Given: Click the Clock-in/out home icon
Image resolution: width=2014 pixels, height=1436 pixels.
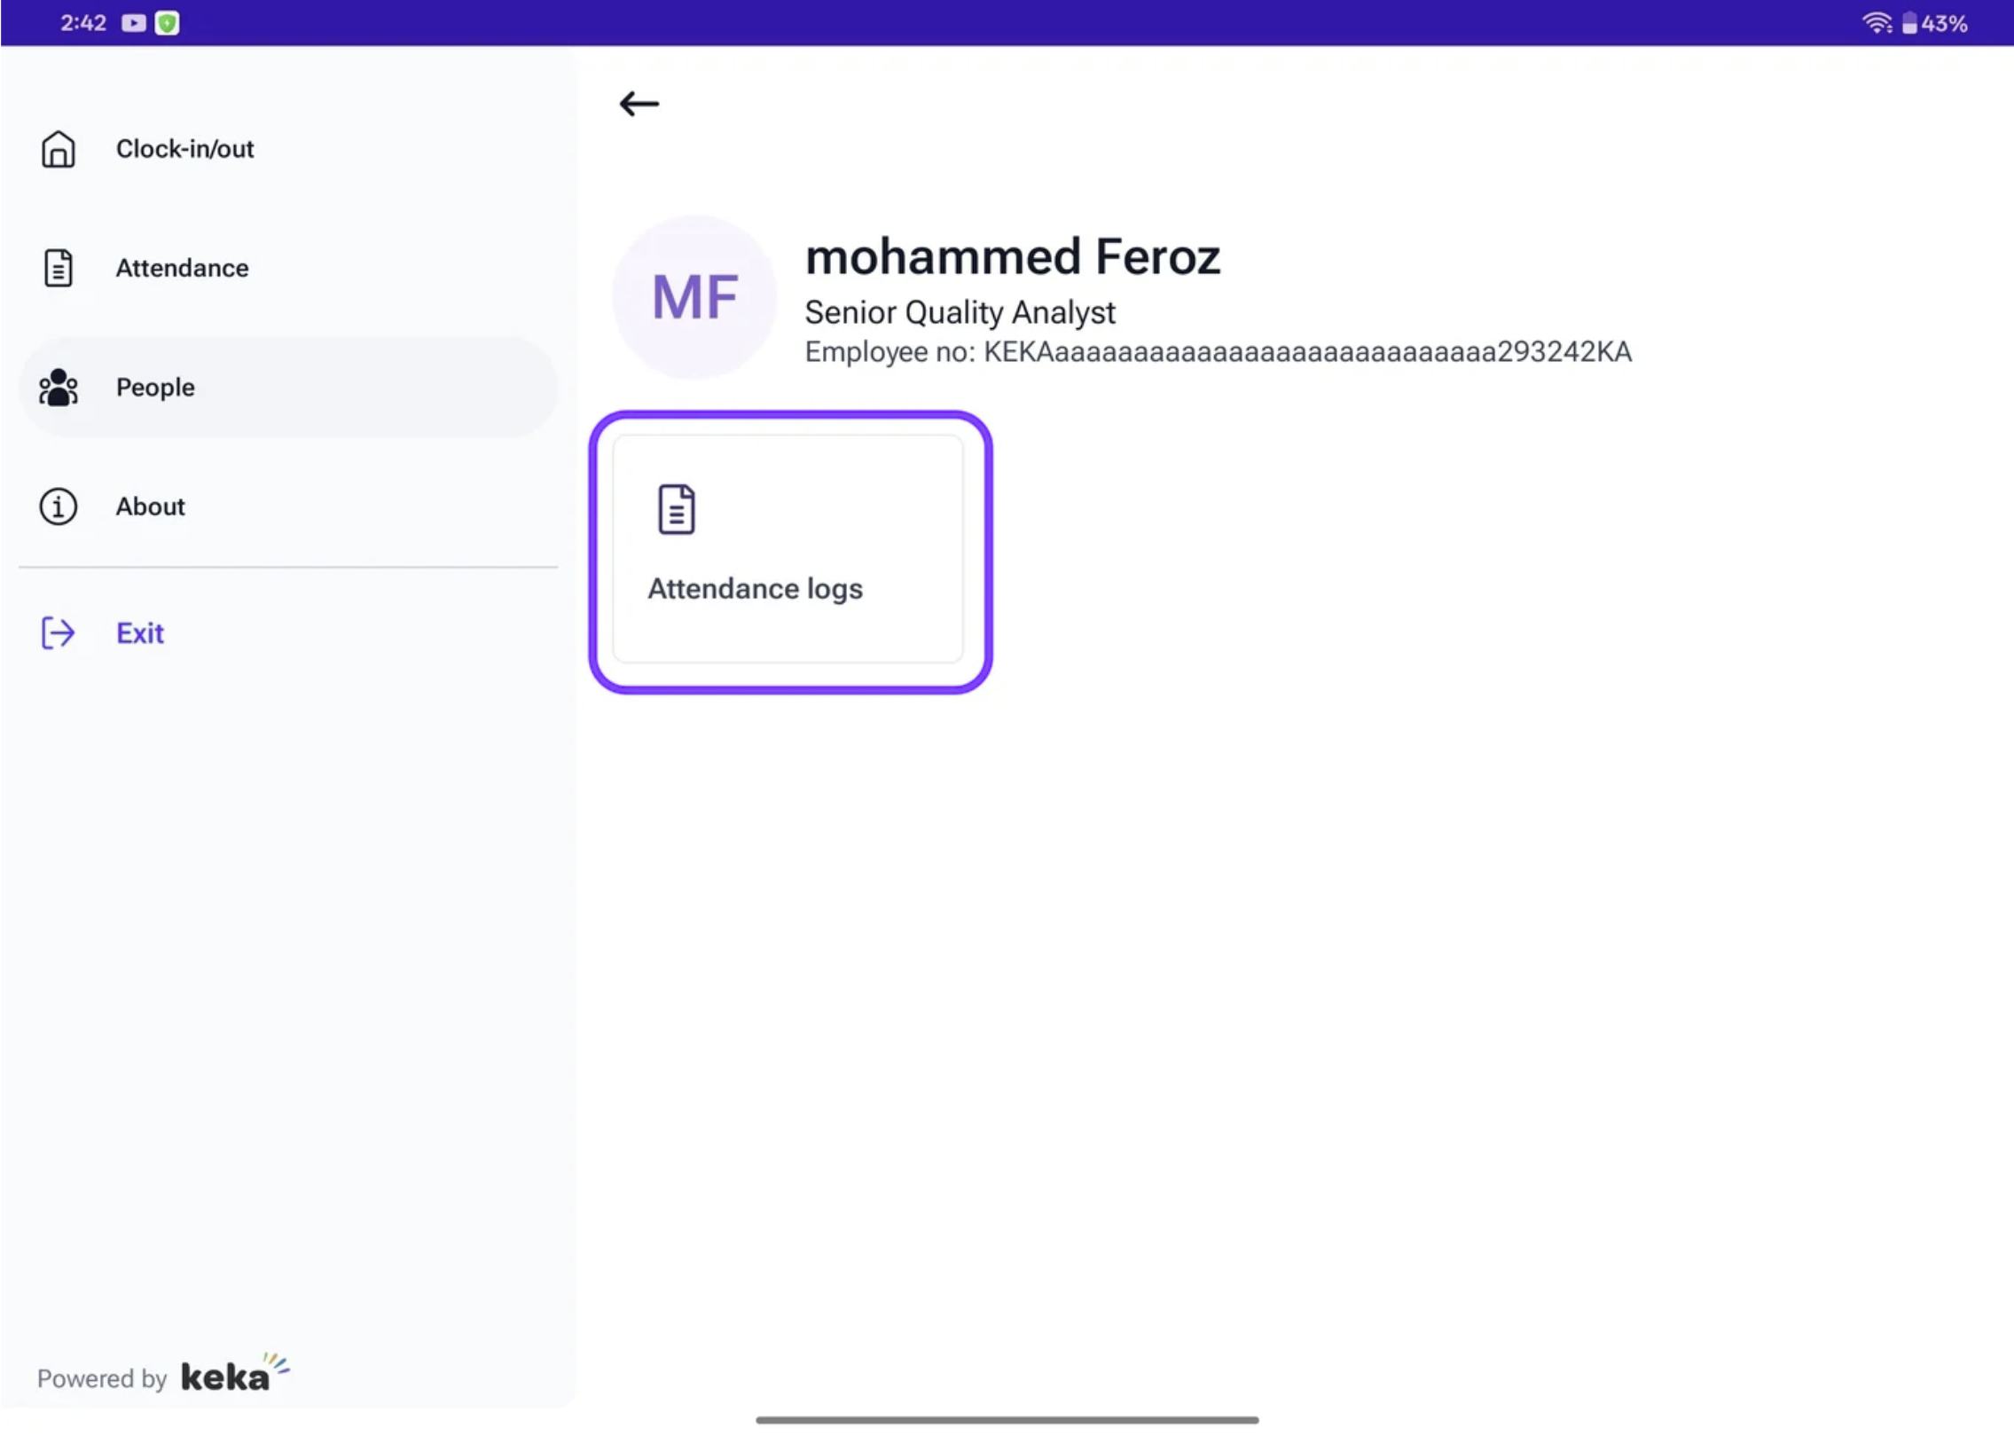Looking at the screenshot, I should [59, 149].
